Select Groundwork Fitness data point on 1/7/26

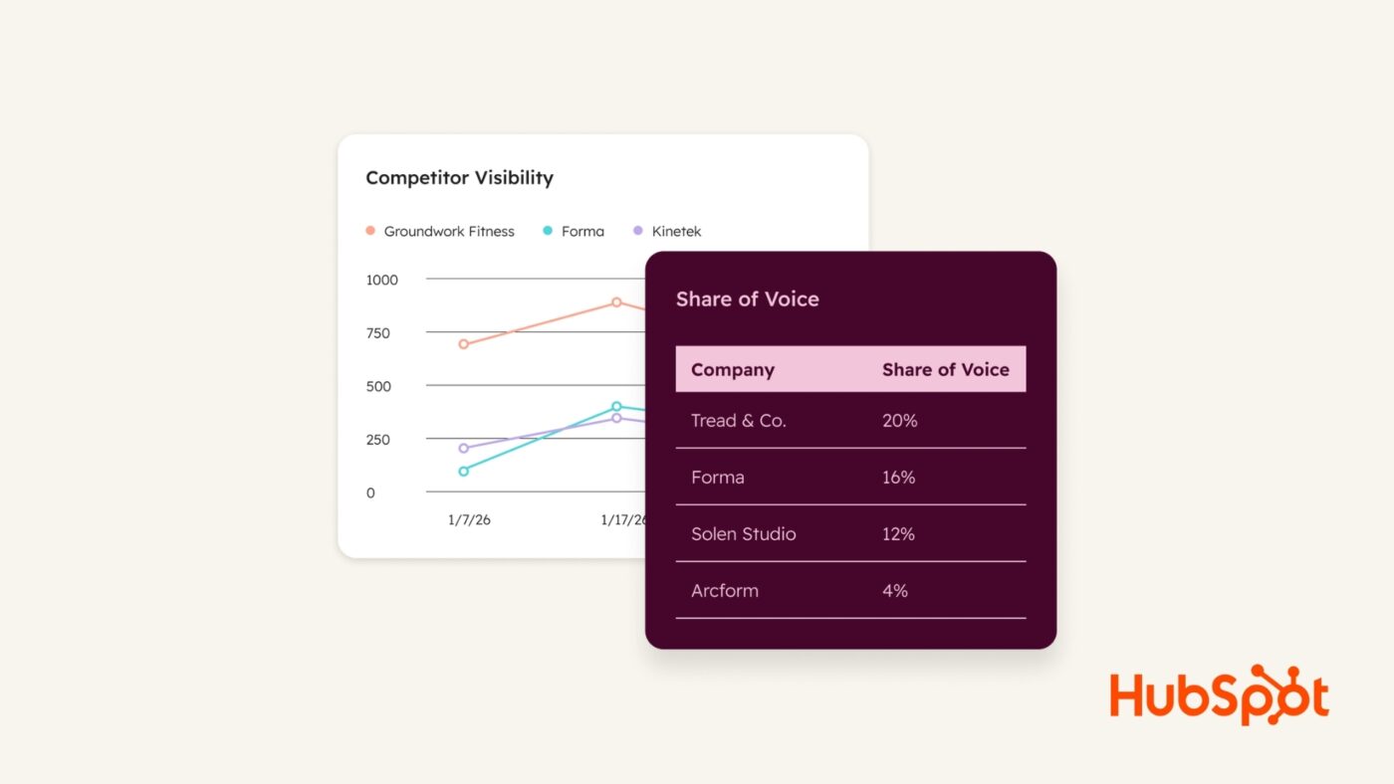(464, 344)
